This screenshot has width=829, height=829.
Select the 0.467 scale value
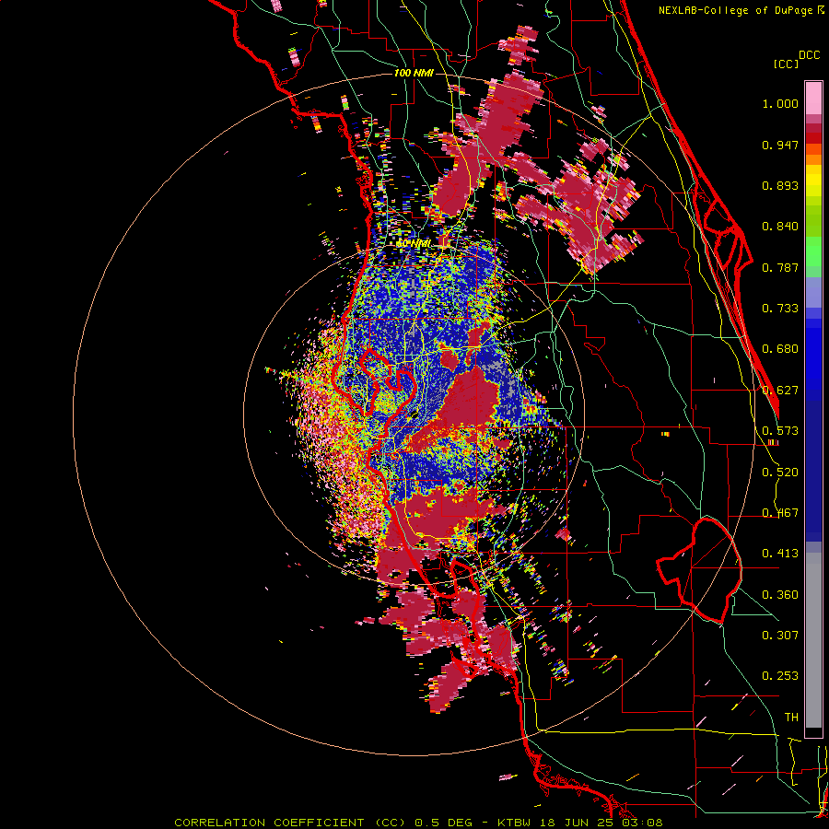point(780,513)
